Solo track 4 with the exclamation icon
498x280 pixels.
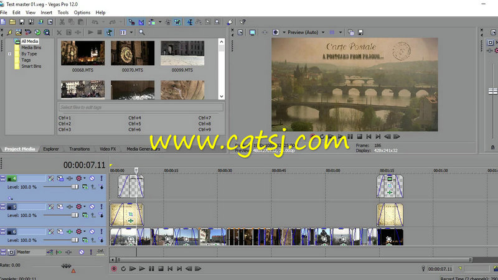[101, 179]
